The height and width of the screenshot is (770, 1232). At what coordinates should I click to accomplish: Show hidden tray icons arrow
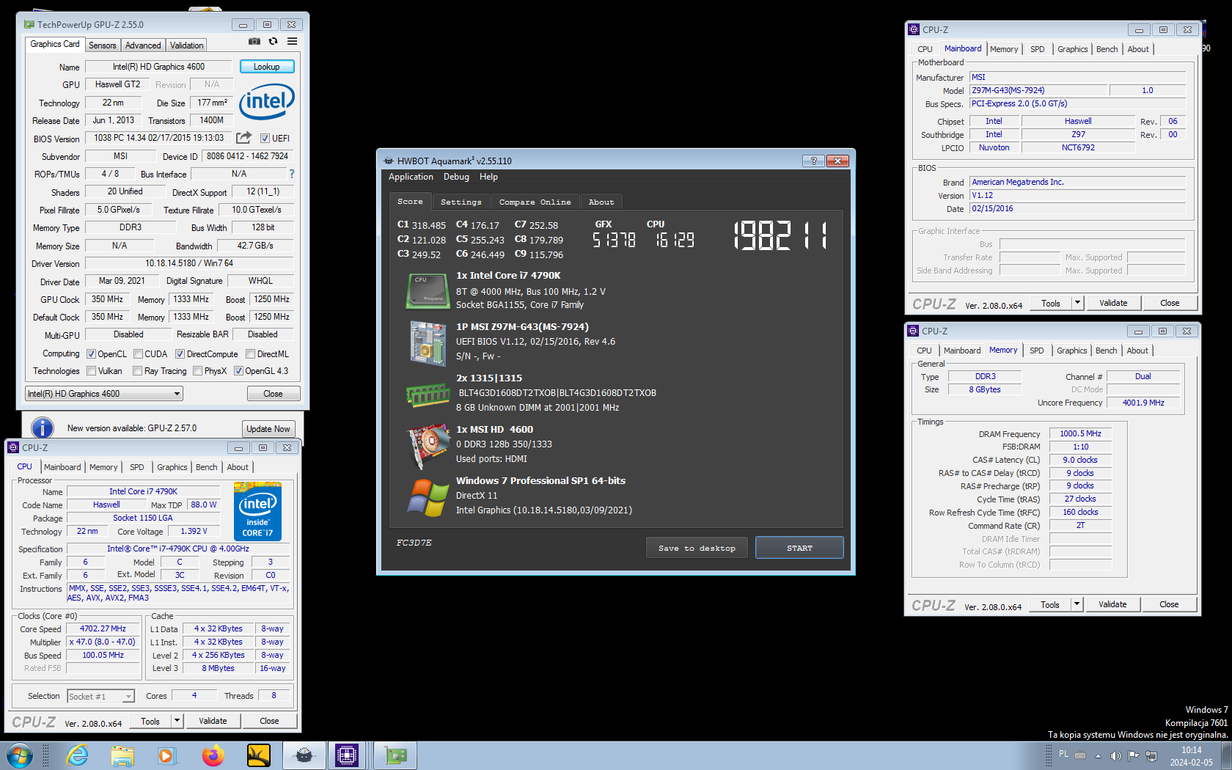click(x=1098, y=756)
